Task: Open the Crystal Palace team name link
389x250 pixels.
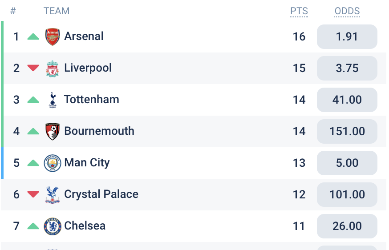Action: [x=101, y=194]
